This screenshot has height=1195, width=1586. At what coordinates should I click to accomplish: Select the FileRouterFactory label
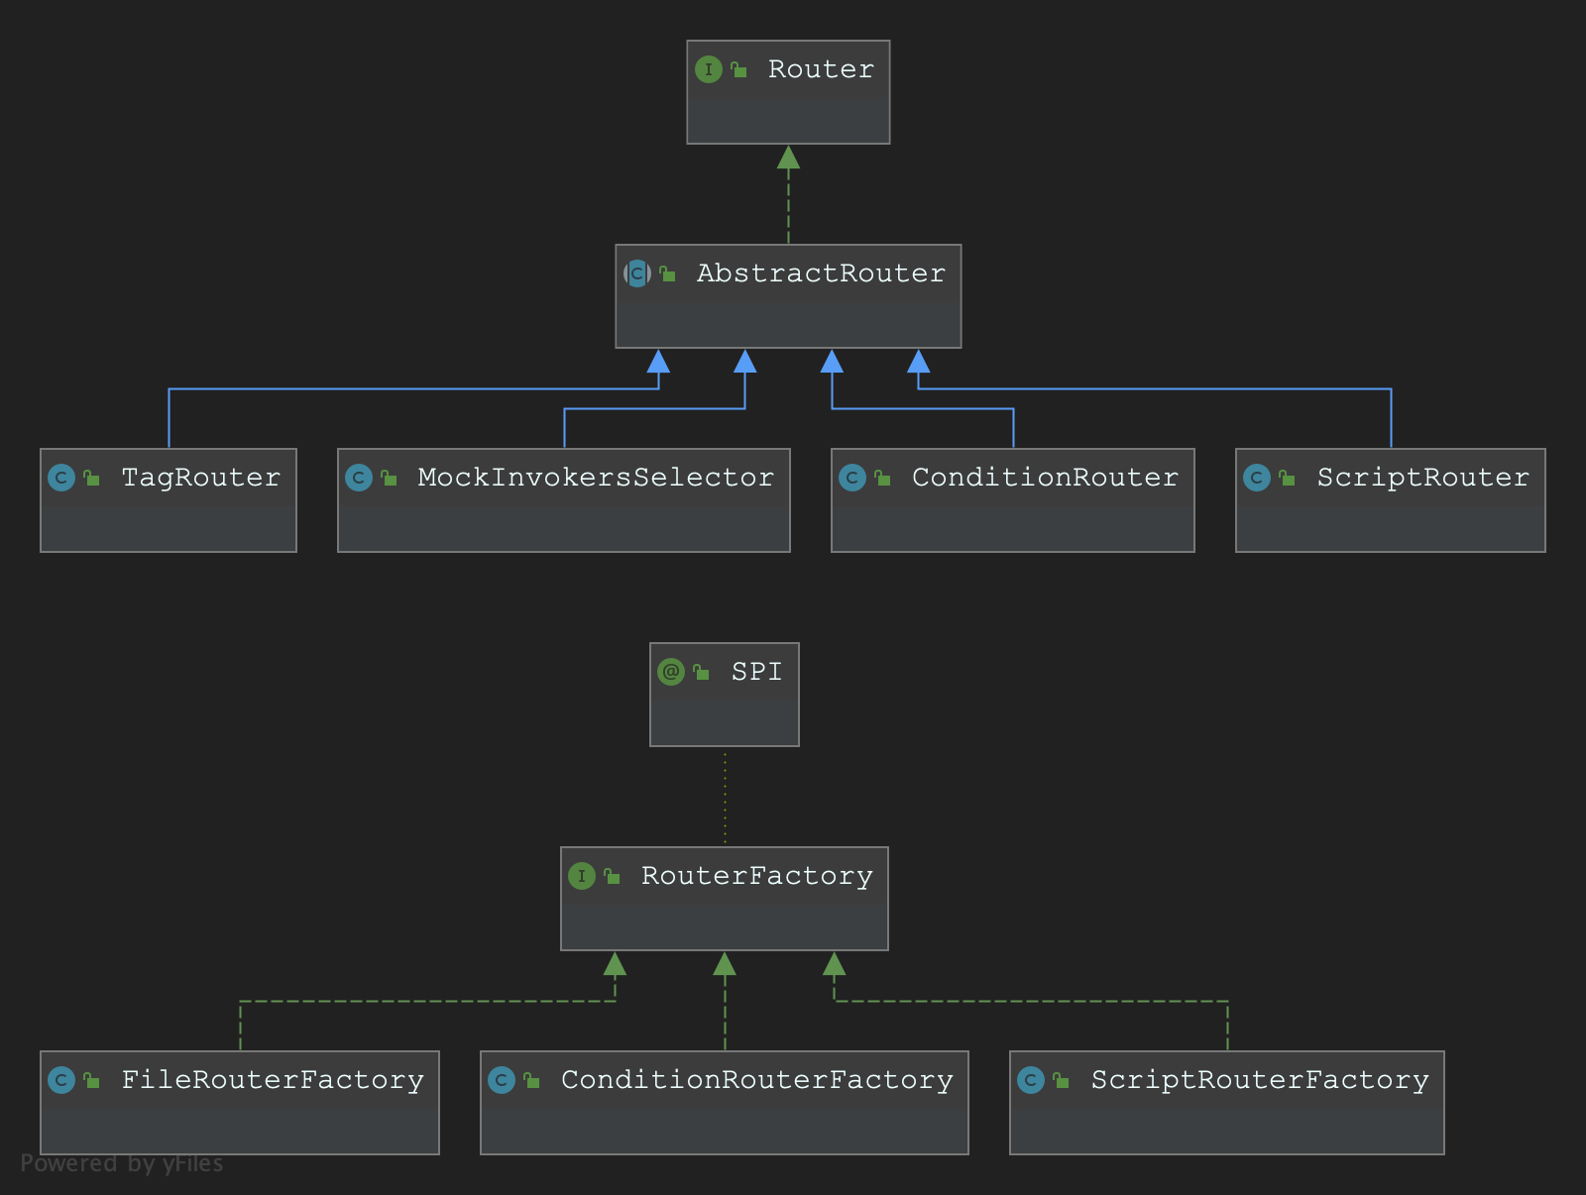click(x=272, y=1080)
